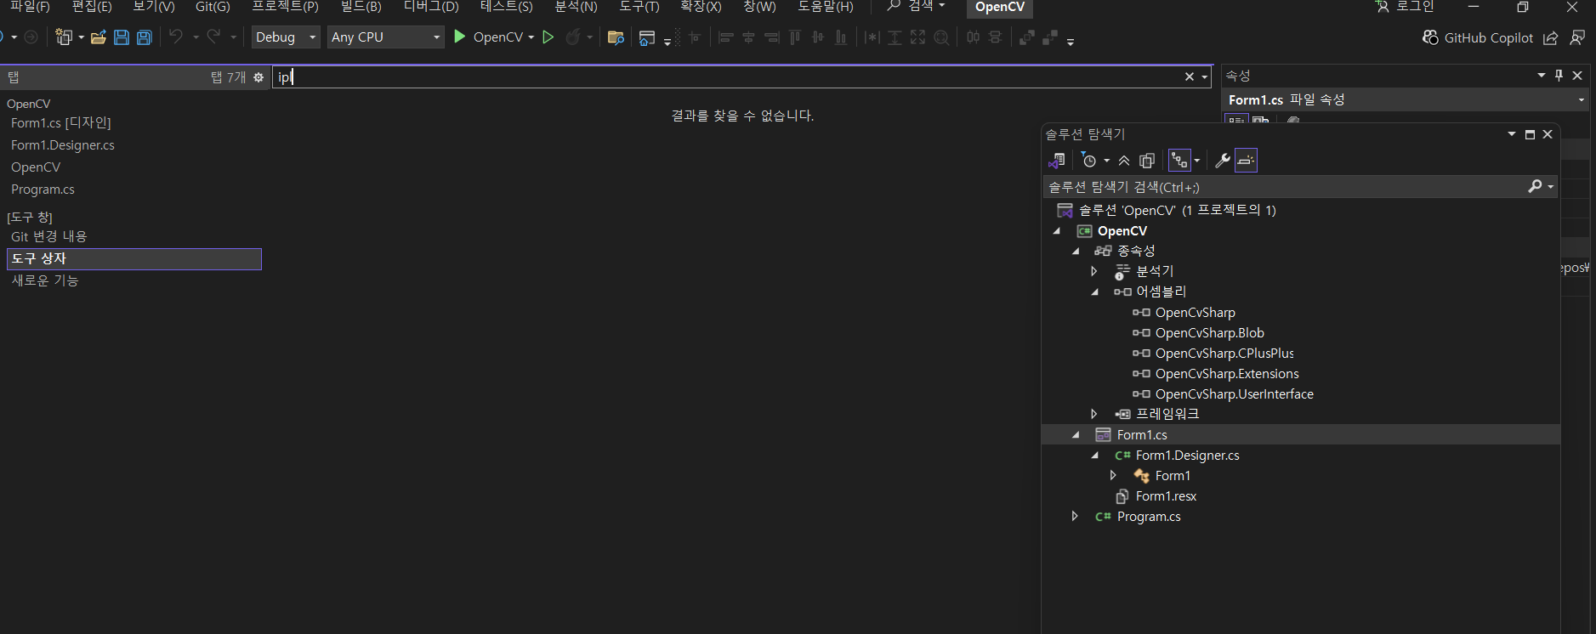The height and width of the screenshot is (634, 1596).
Task: Click Switch Views icon in Solution Explorer toolbar
Action: pyautogui.click(x=1057, y=160)
